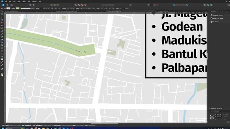This screenshot has width=230, height=129.
Task: Open the Transform panel expander arrow
Action: pos(210,111)
